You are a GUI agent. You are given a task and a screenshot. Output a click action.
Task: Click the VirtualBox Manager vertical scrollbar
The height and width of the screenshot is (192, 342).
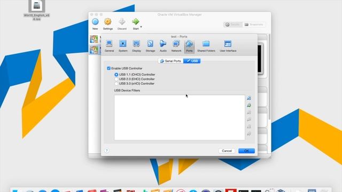point(269,76)
